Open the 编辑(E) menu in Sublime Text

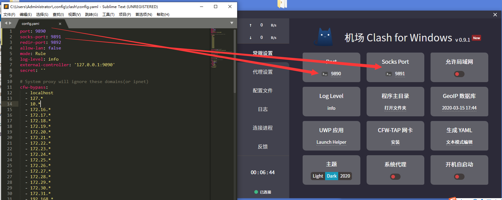coord(26,15)
